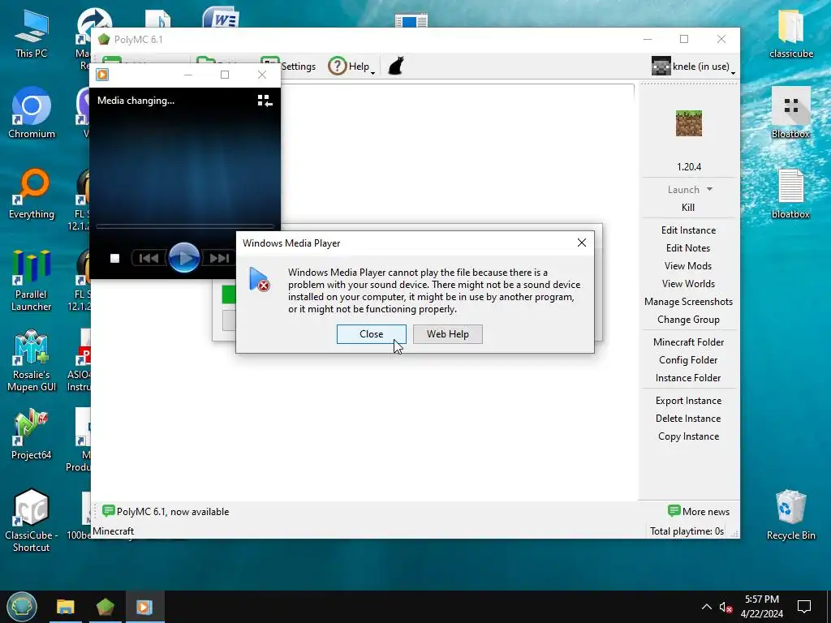The height and width of the screenshot is (623, 831).
Task: Open View Mods
Action: coord(688,266)
